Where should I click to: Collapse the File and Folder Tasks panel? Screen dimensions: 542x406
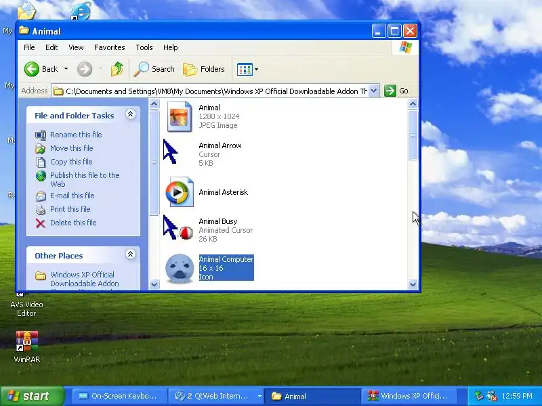[130, 114]
